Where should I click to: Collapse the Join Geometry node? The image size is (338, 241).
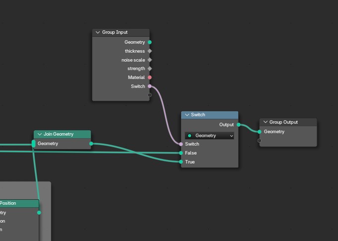pos(40,134)
